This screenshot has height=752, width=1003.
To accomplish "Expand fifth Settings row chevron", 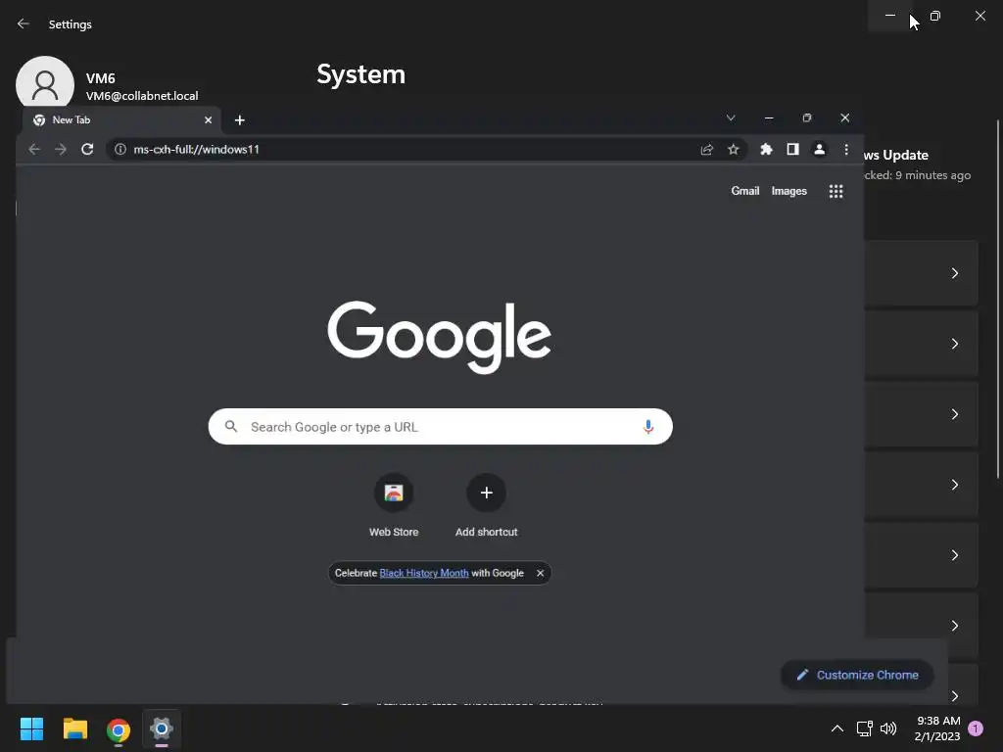I will [954, 555].
